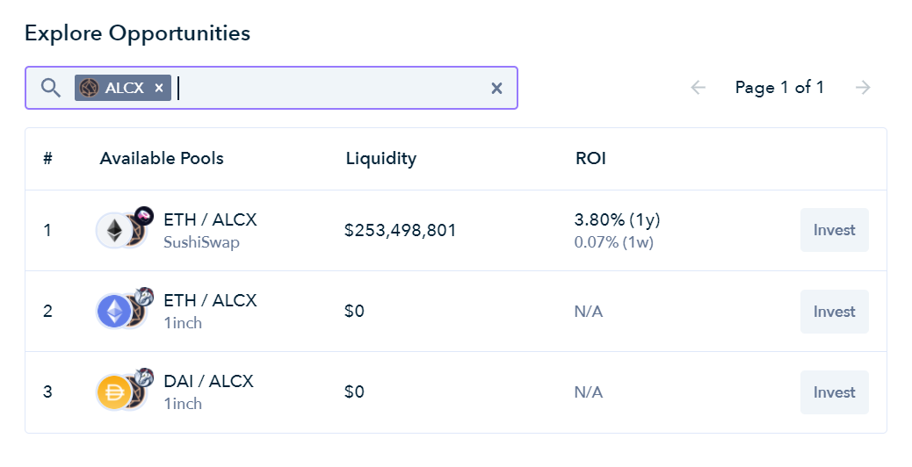Invest in 1inch ETH / ALCX pool

tap(834, 312)
